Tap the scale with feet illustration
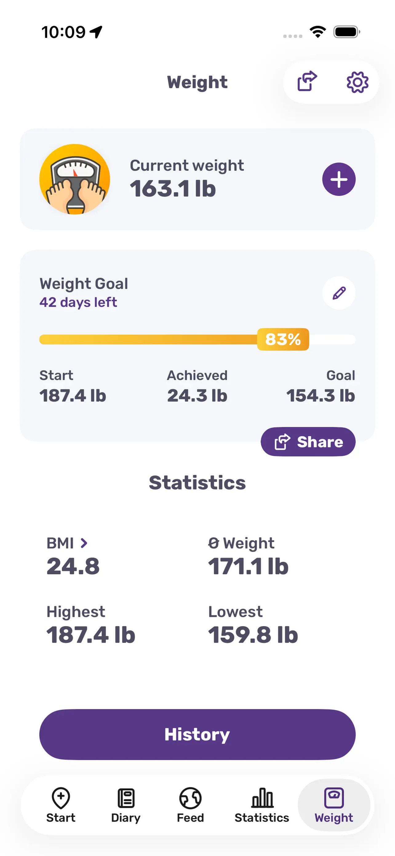 point(75,179)
